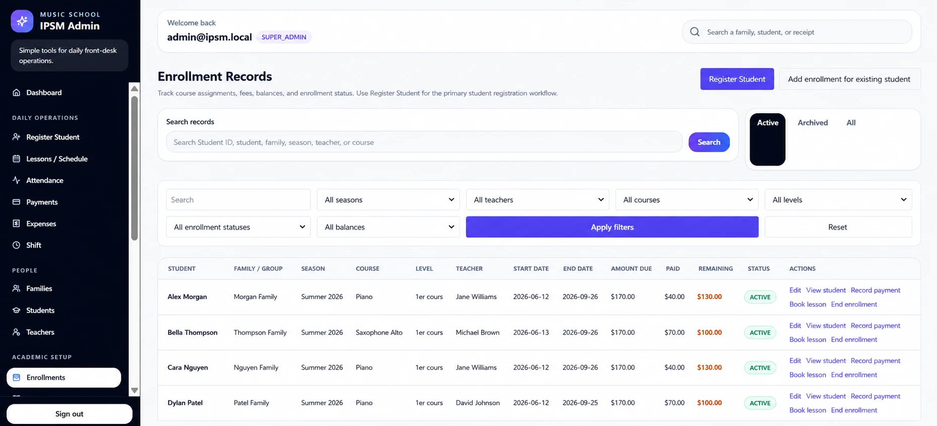Open the All balances dropdown
This screenshot has width=937, height=426.
coord(388,227)
